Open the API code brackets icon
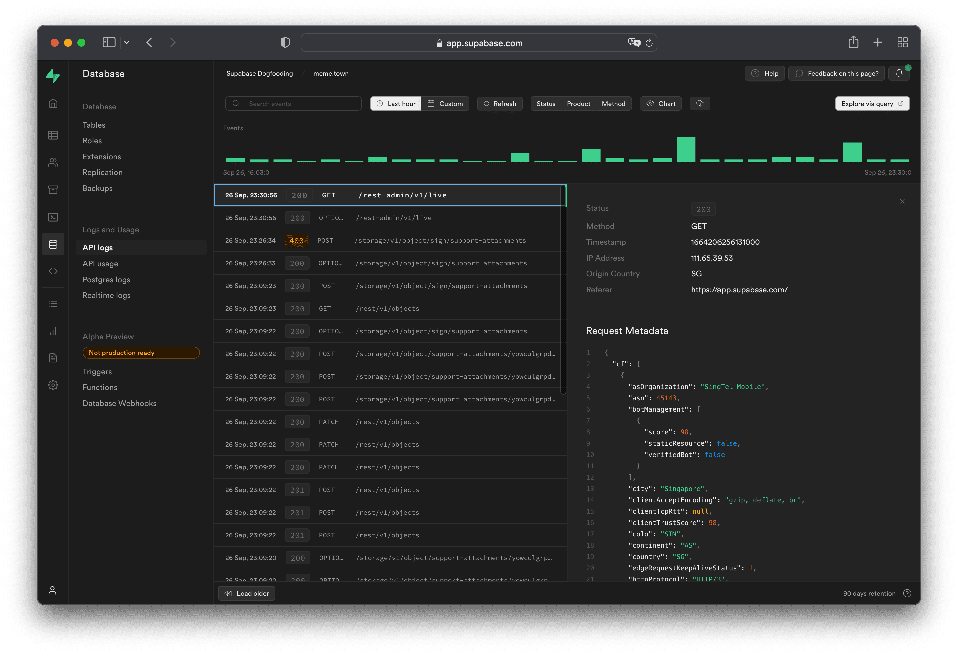The image size is (958, 654). [x=53, y=271]
